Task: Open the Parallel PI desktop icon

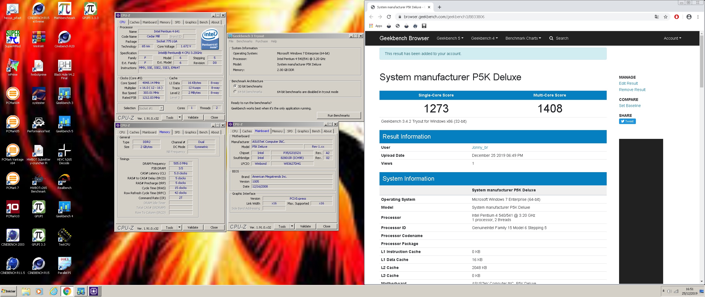Action: (64, 266)
